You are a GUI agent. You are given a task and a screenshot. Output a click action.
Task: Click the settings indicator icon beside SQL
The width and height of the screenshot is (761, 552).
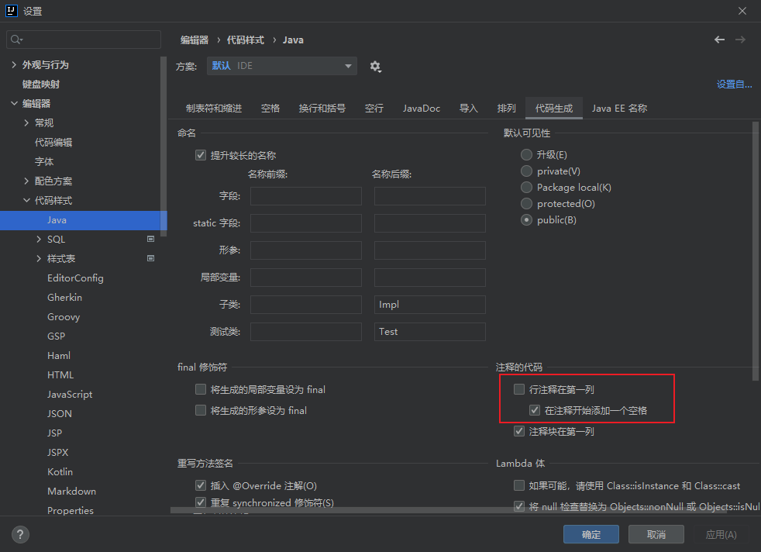150,239
